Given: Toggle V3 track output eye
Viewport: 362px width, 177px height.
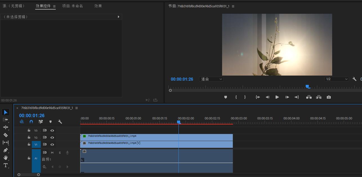Looking at the screenshot, I should [x=52, y=130].
